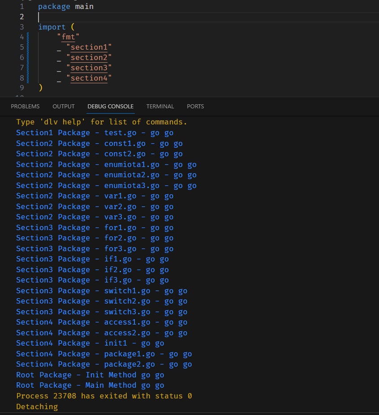
Task: Click the "fmt" import string
Action: click(x=68, y=37)
